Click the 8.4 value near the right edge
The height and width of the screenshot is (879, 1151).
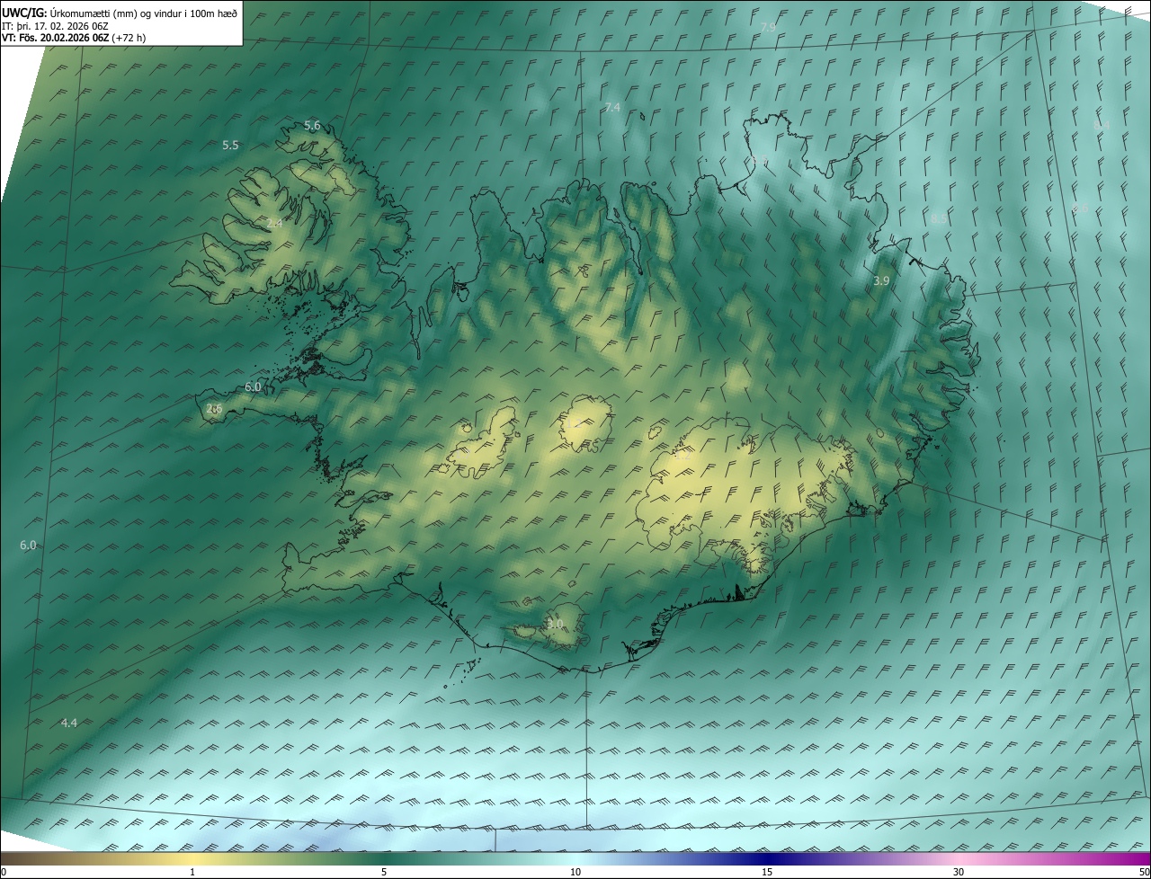tap(1102, 125)
